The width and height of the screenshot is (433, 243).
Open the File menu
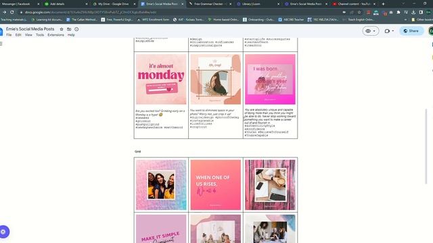[9, 35]
